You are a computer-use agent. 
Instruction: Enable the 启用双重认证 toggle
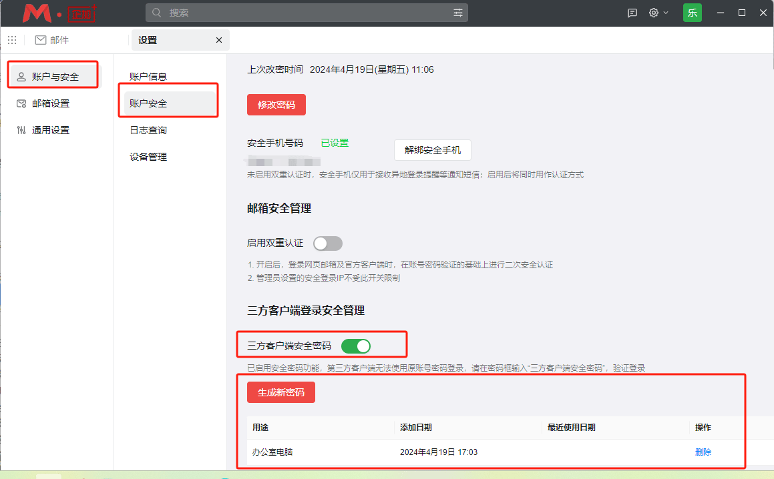click(x=327, y=243)
